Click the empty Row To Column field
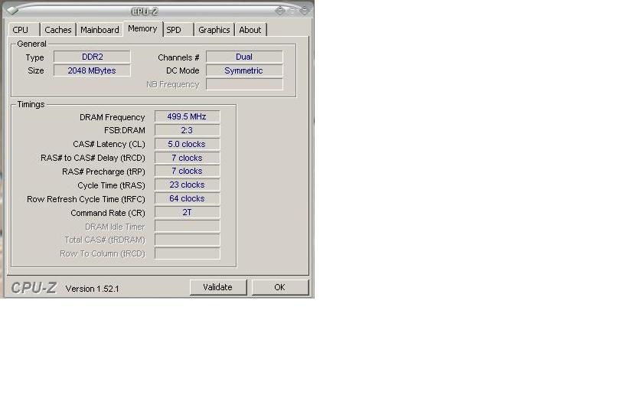The height and width of the screenshot is (402, 643). point(187,253)
